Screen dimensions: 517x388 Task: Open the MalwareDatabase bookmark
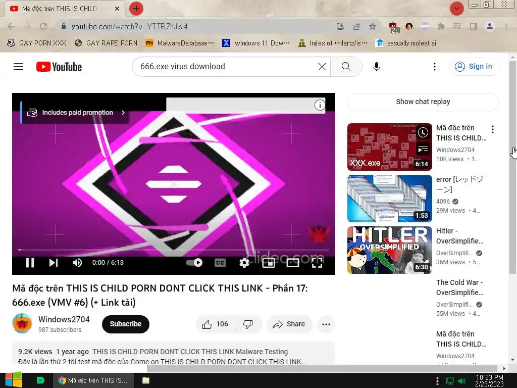(180, 43)
